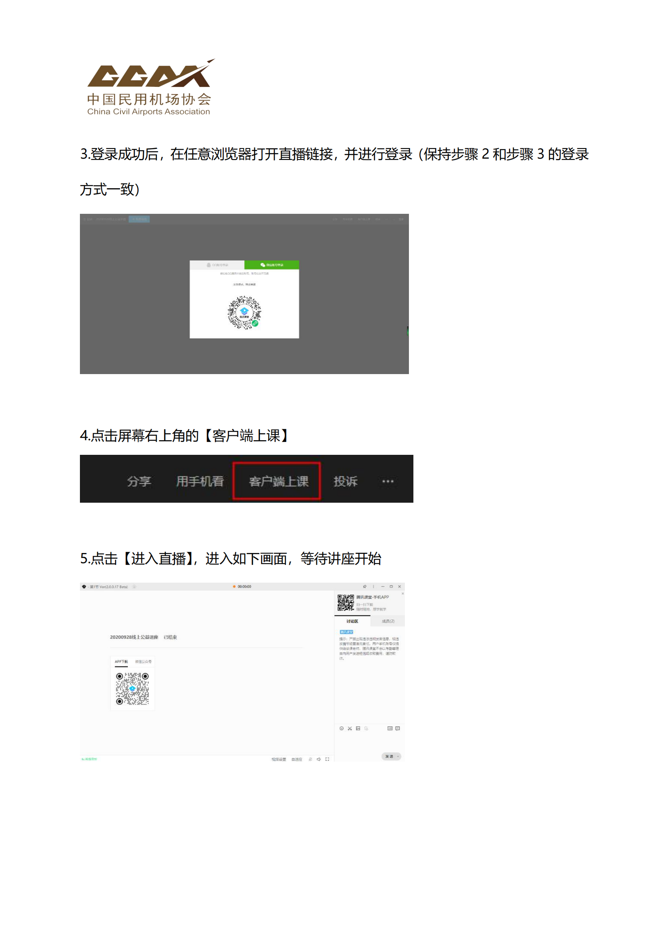
Task: Click the 已结束 status text
Action: [x=170, y=637]
